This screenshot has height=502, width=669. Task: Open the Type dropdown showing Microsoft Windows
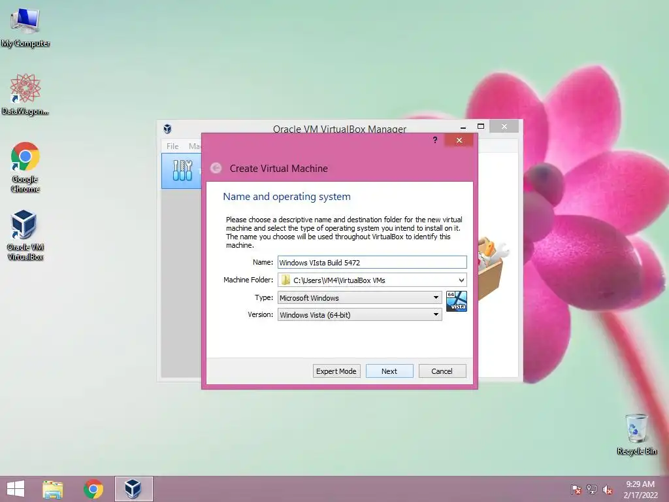[360, 297]
